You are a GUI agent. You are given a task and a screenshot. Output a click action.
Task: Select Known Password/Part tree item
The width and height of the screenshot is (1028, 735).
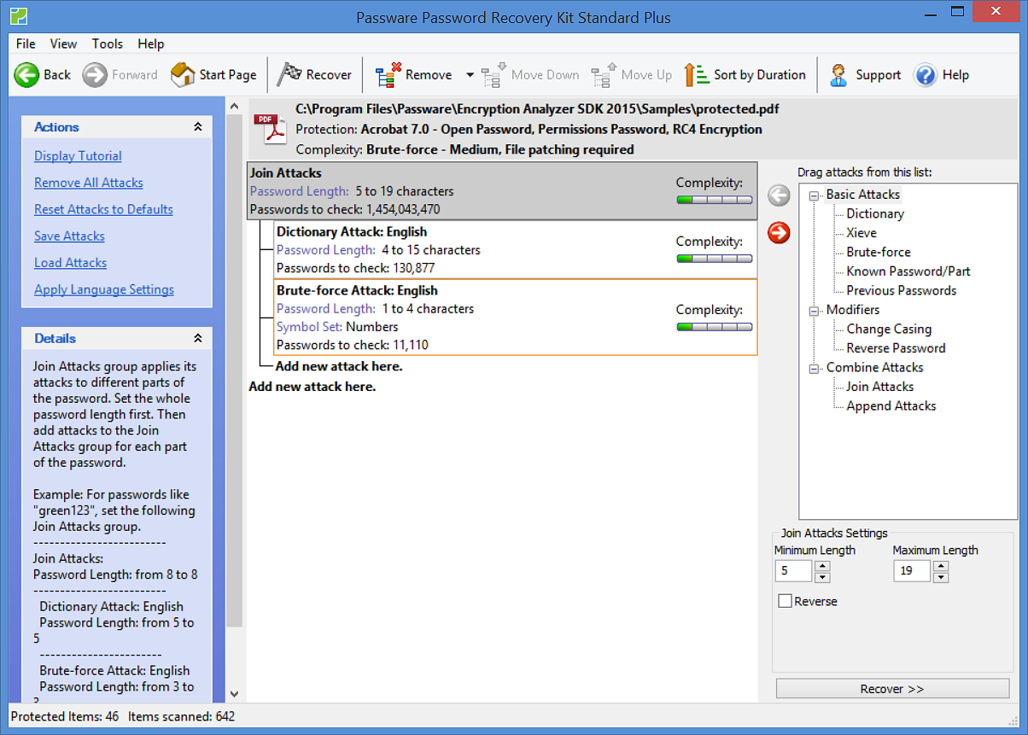click(x=908, y=271)
